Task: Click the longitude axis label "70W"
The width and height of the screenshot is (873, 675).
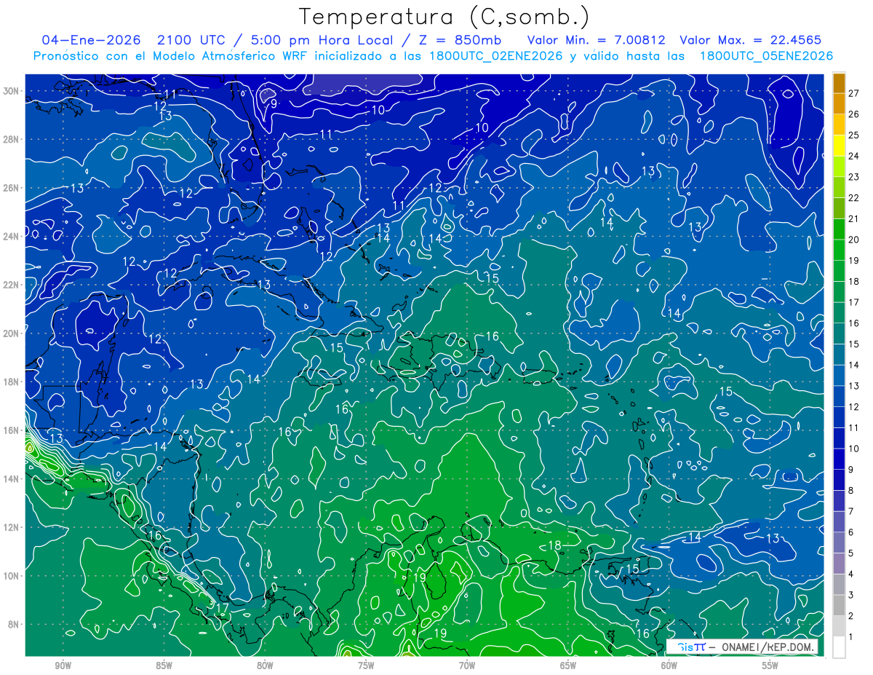Action: tap(467, 666)
